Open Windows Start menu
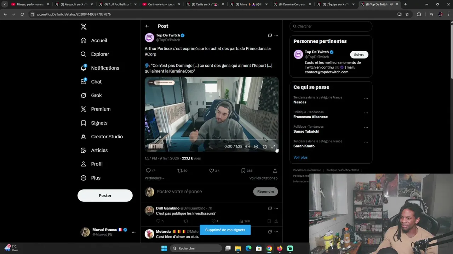The width and height of the screenshot is (453, 254). [x=164, y=248]
